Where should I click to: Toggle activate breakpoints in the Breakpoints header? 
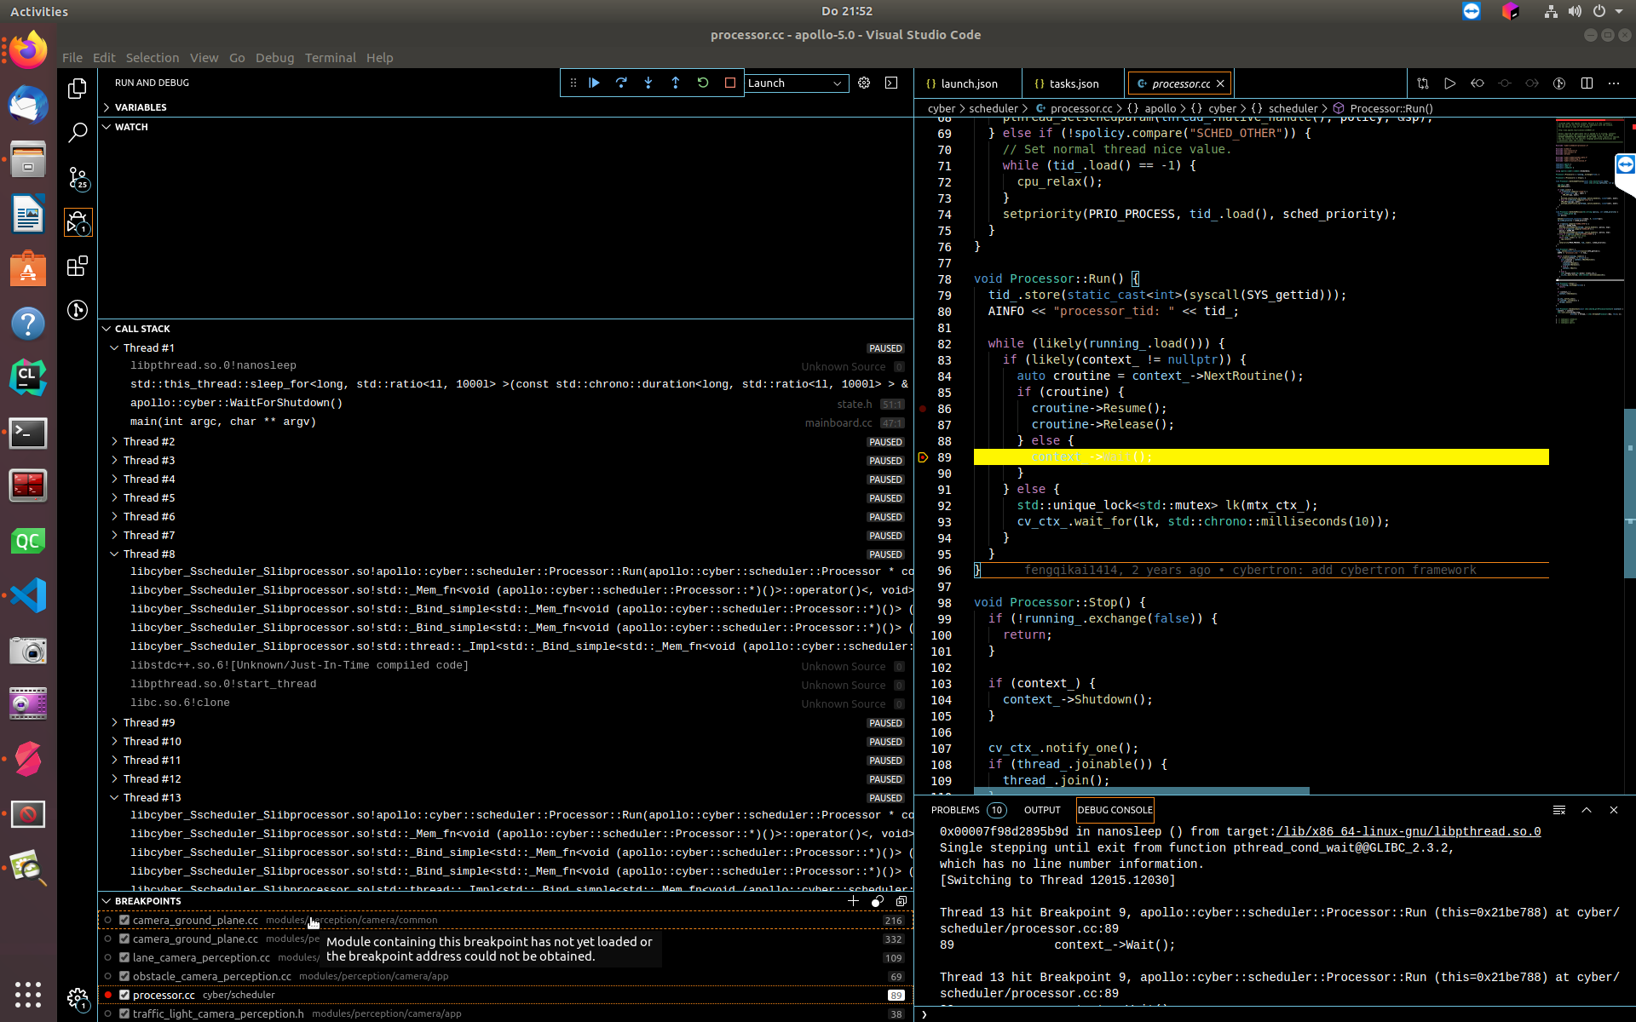coord(878,901)
